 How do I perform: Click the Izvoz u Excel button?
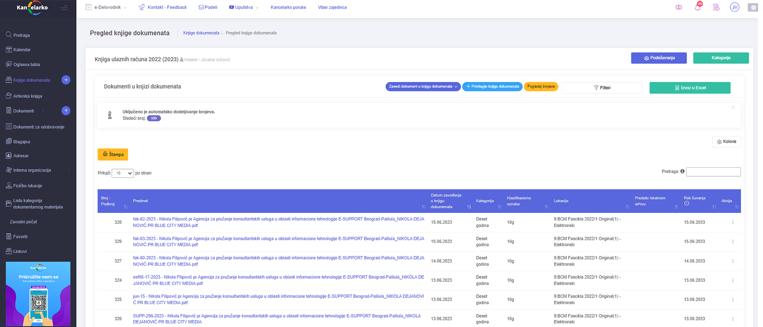[x=690, y=88]
